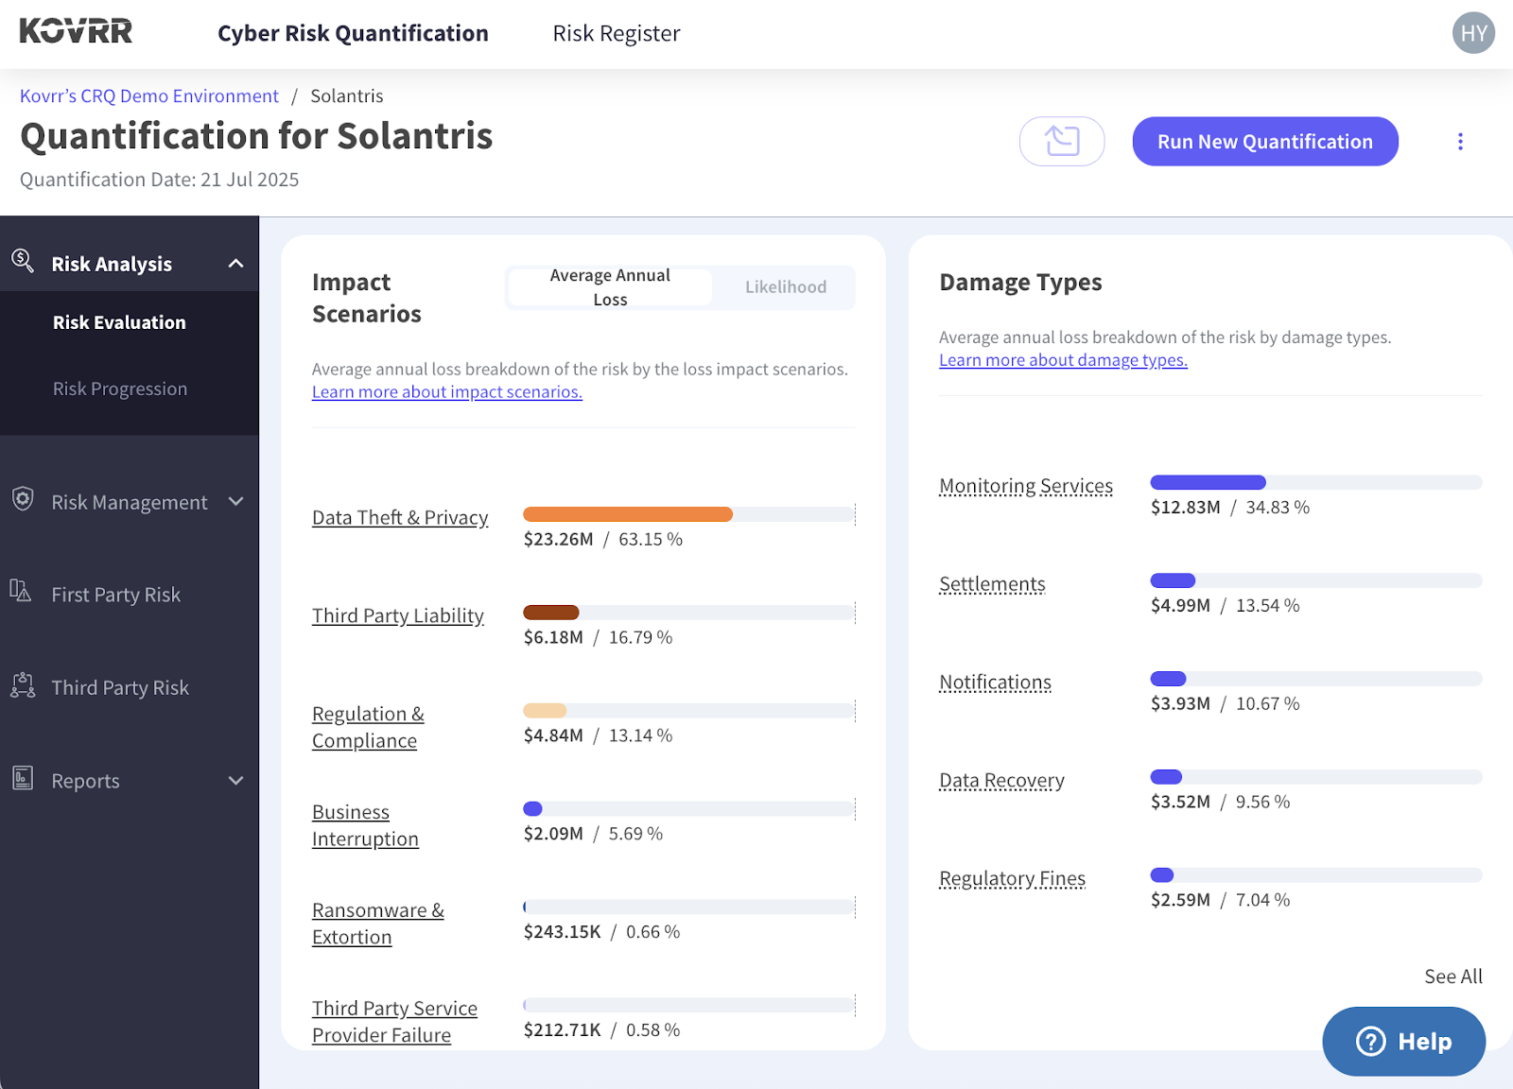Viewport: 1513px width, 1089px height.
Task: Click the $4.99M / 13.54 % value
Action: (x=1226, y=605)
